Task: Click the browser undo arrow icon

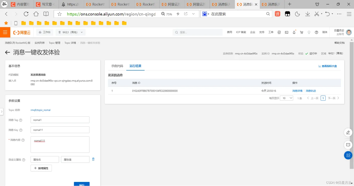Action: (328, 14)
